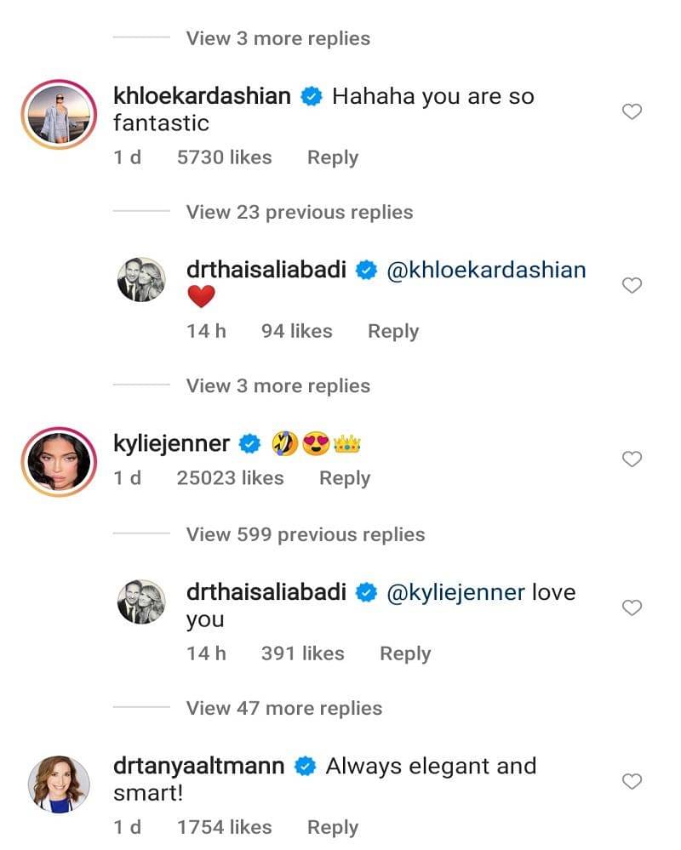Viewport: 681px width, 850px height.
Task: Reply to kyliejenner's comment
Action: (345, 478)
